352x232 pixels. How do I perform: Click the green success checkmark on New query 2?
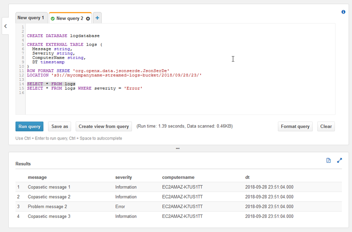tap(53, 18)
